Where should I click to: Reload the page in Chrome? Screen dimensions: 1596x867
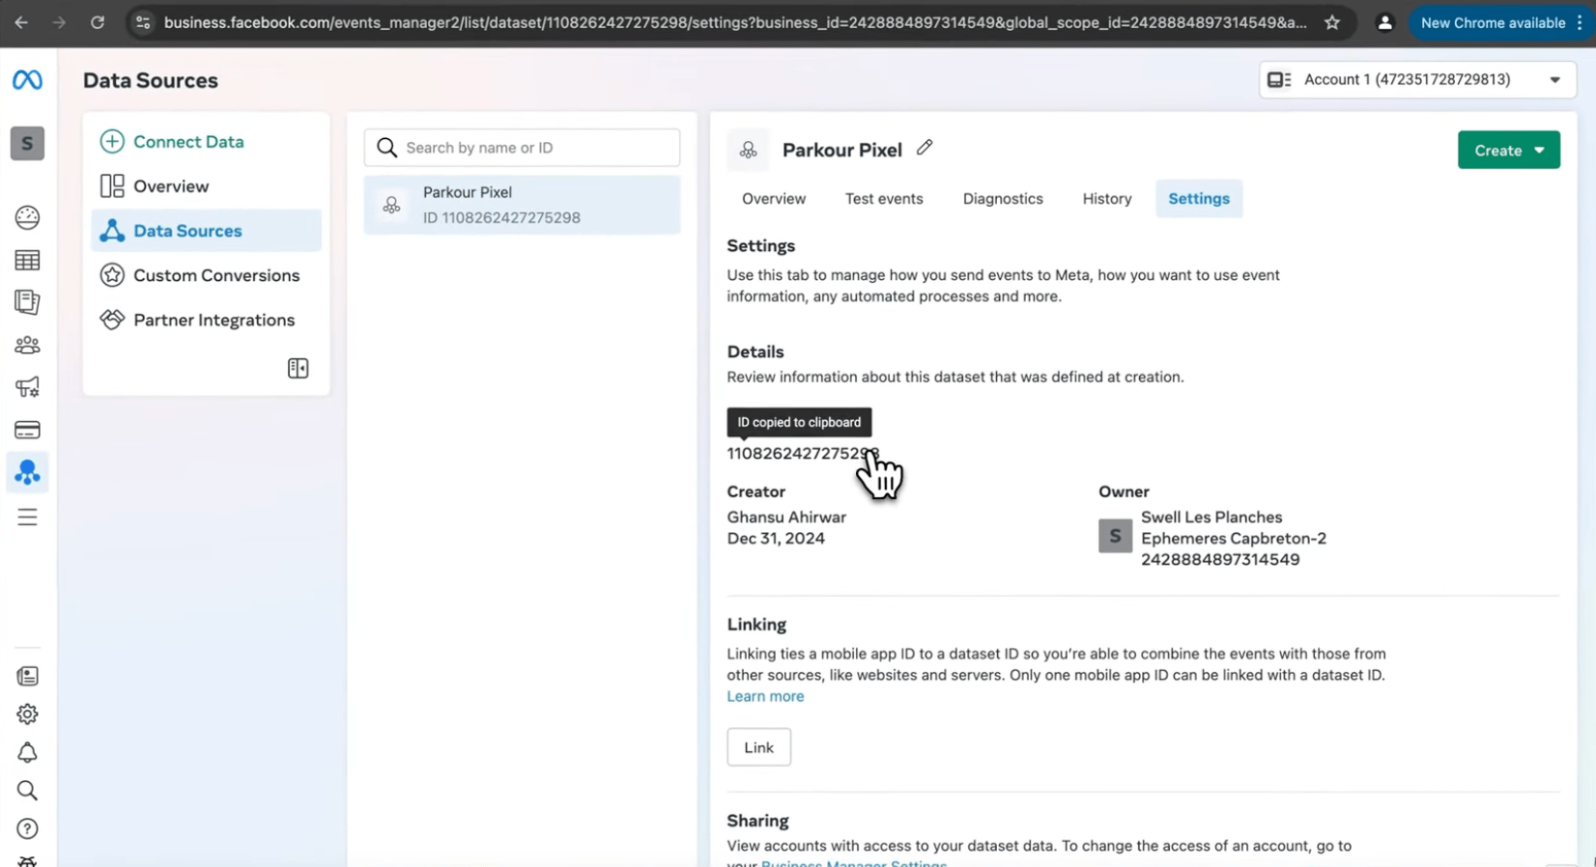point(98,22)
